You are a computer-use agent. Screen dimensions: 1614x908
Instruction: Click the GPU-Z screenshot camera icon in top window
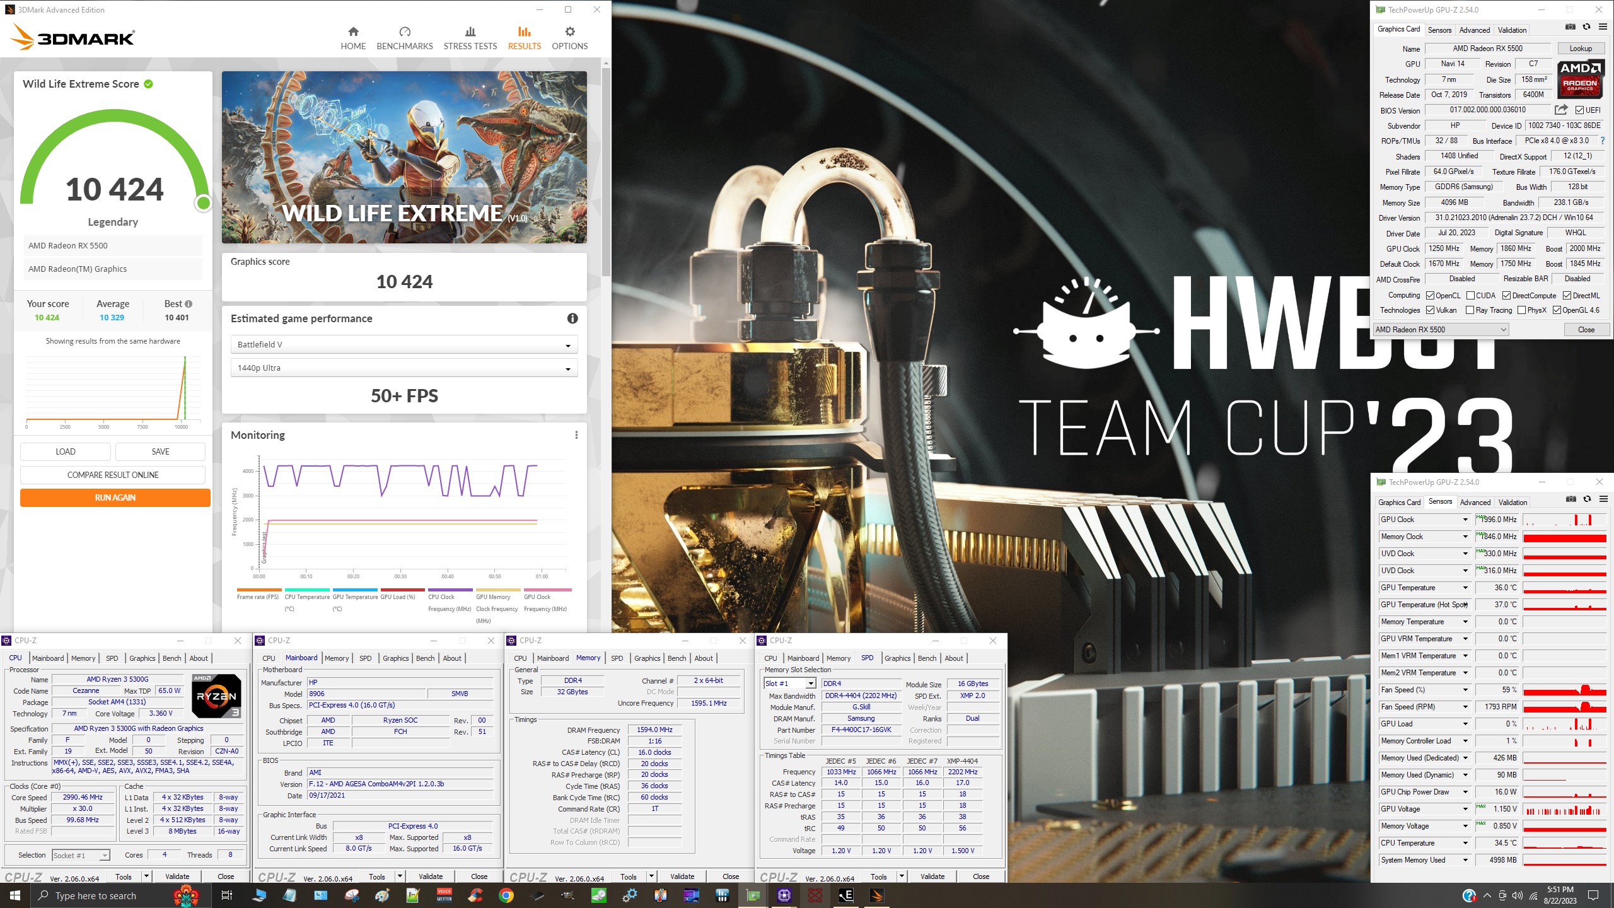1570,27
